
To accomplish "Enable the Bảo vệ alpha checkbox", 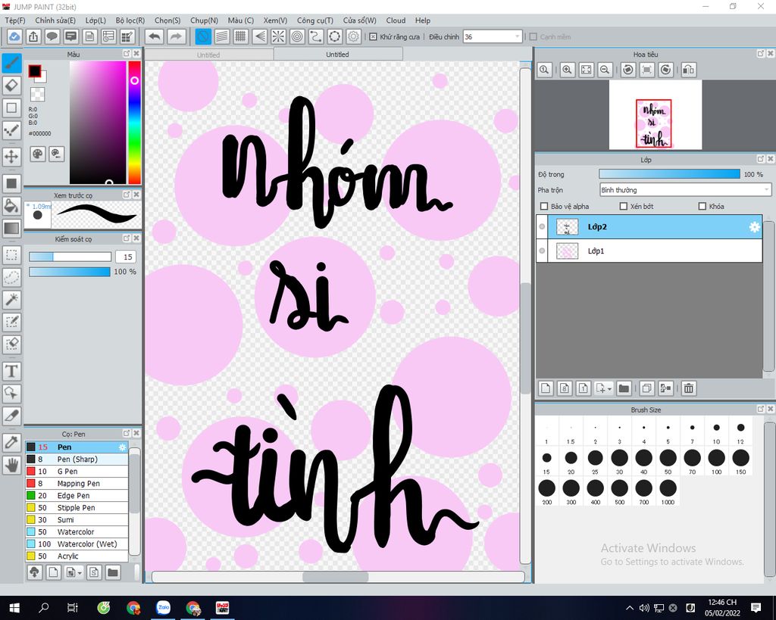I will tap(544, 206).
